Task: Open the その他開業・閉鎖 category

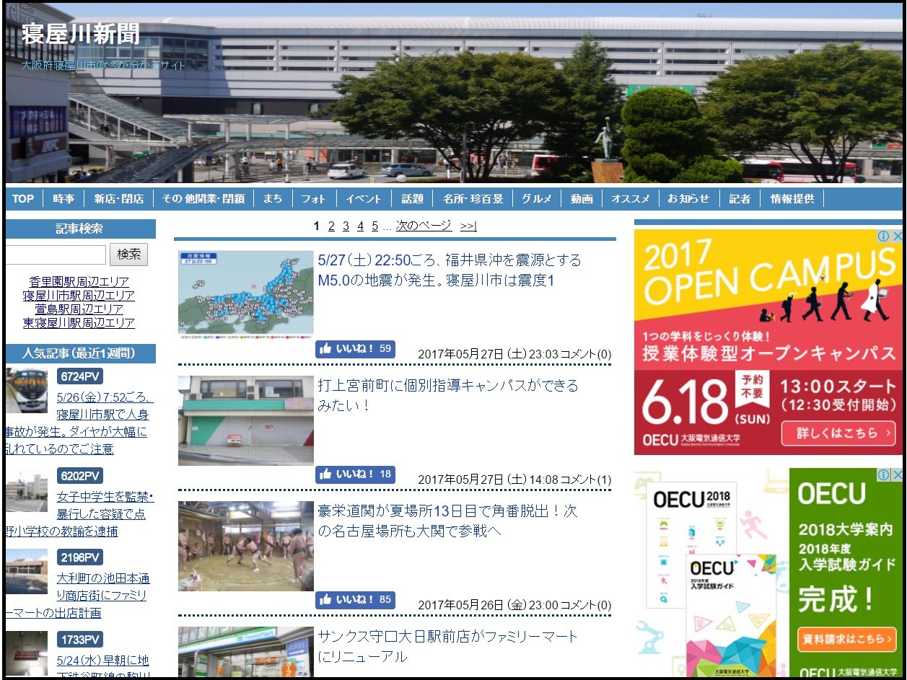Action: point(203,199)
